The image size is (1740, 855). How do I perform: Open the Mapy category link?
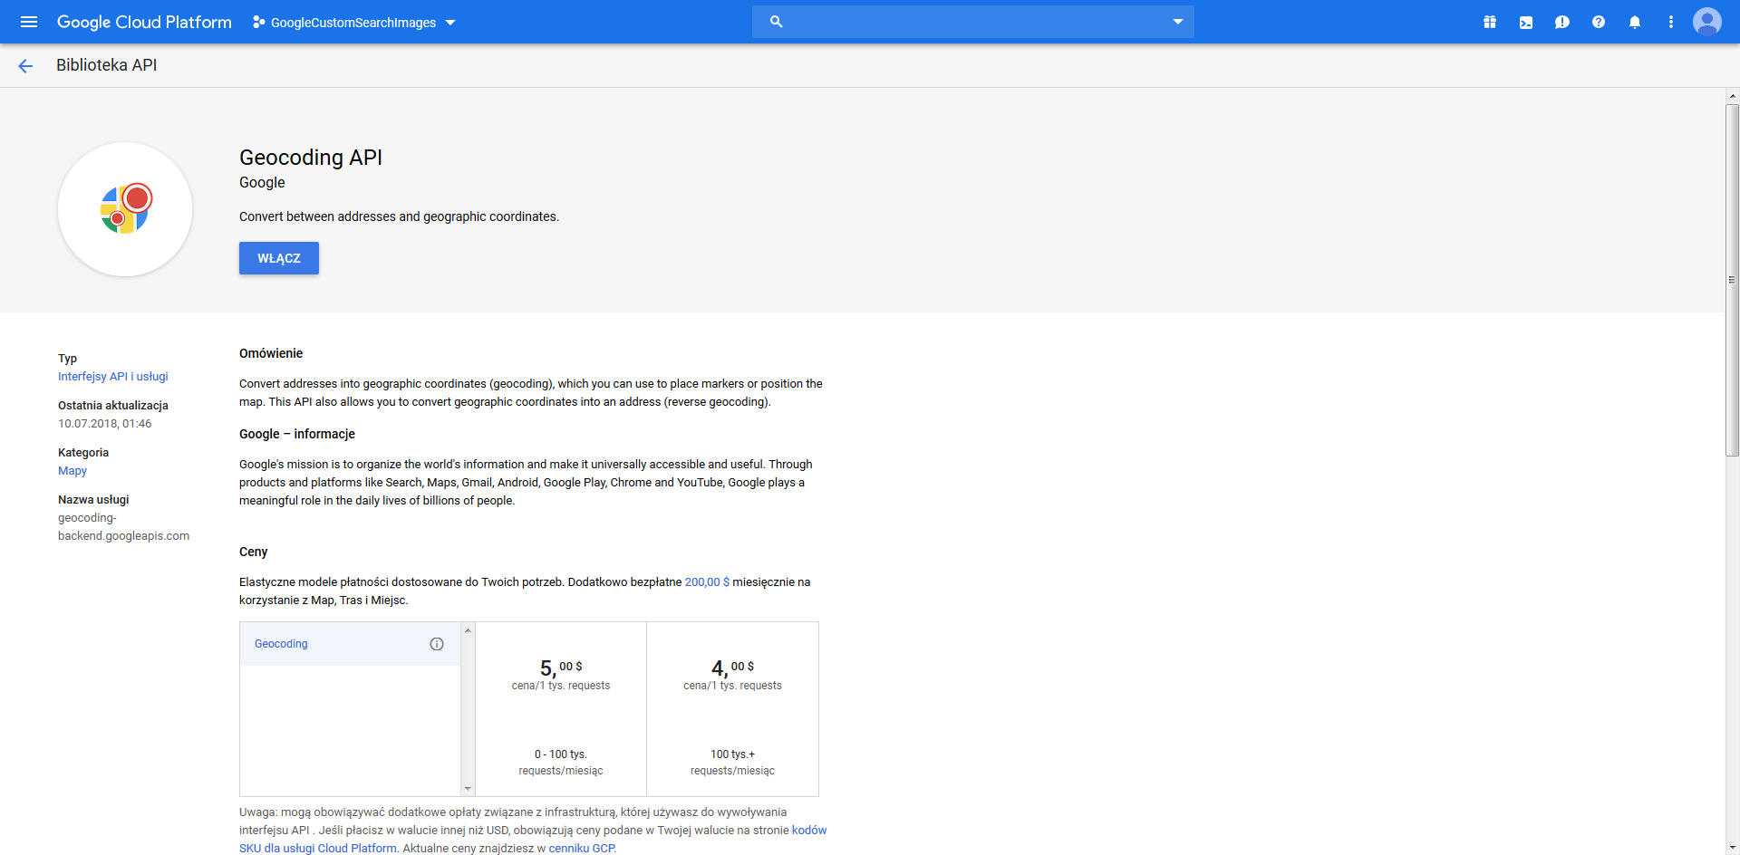click(72, 471)
